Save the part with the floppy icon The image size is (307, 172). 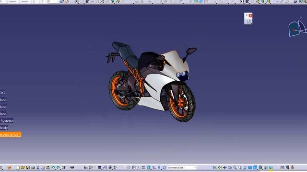point(28,168)
